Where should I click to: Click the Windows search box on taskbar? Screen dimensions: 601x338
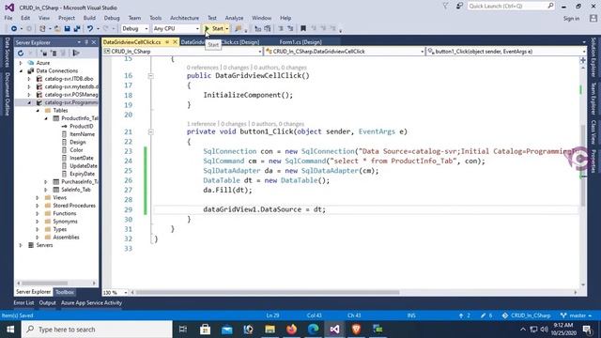pos(97,330)
